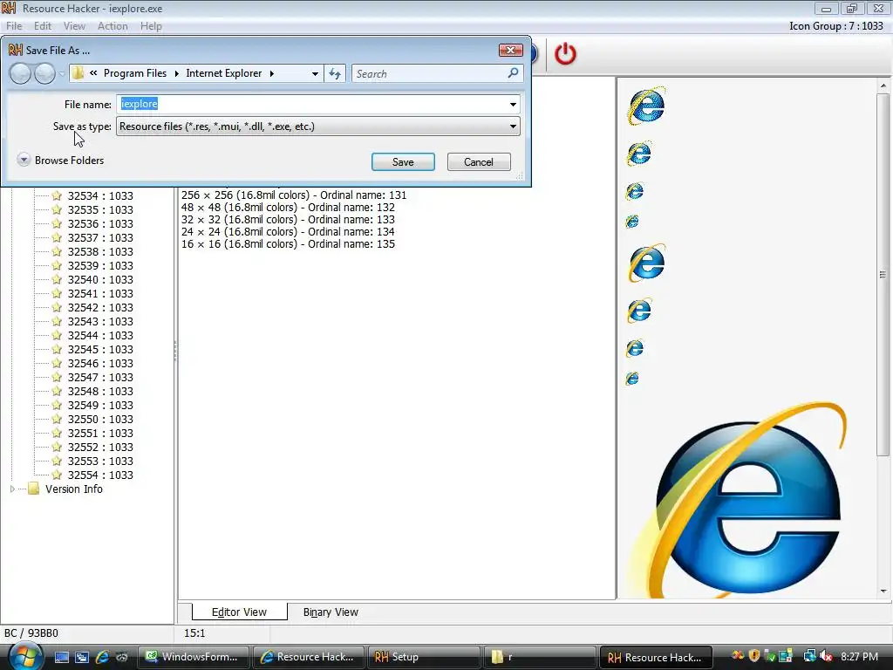Open the View menu
This screenshot has height=670, width=893.
click(75, 25)
